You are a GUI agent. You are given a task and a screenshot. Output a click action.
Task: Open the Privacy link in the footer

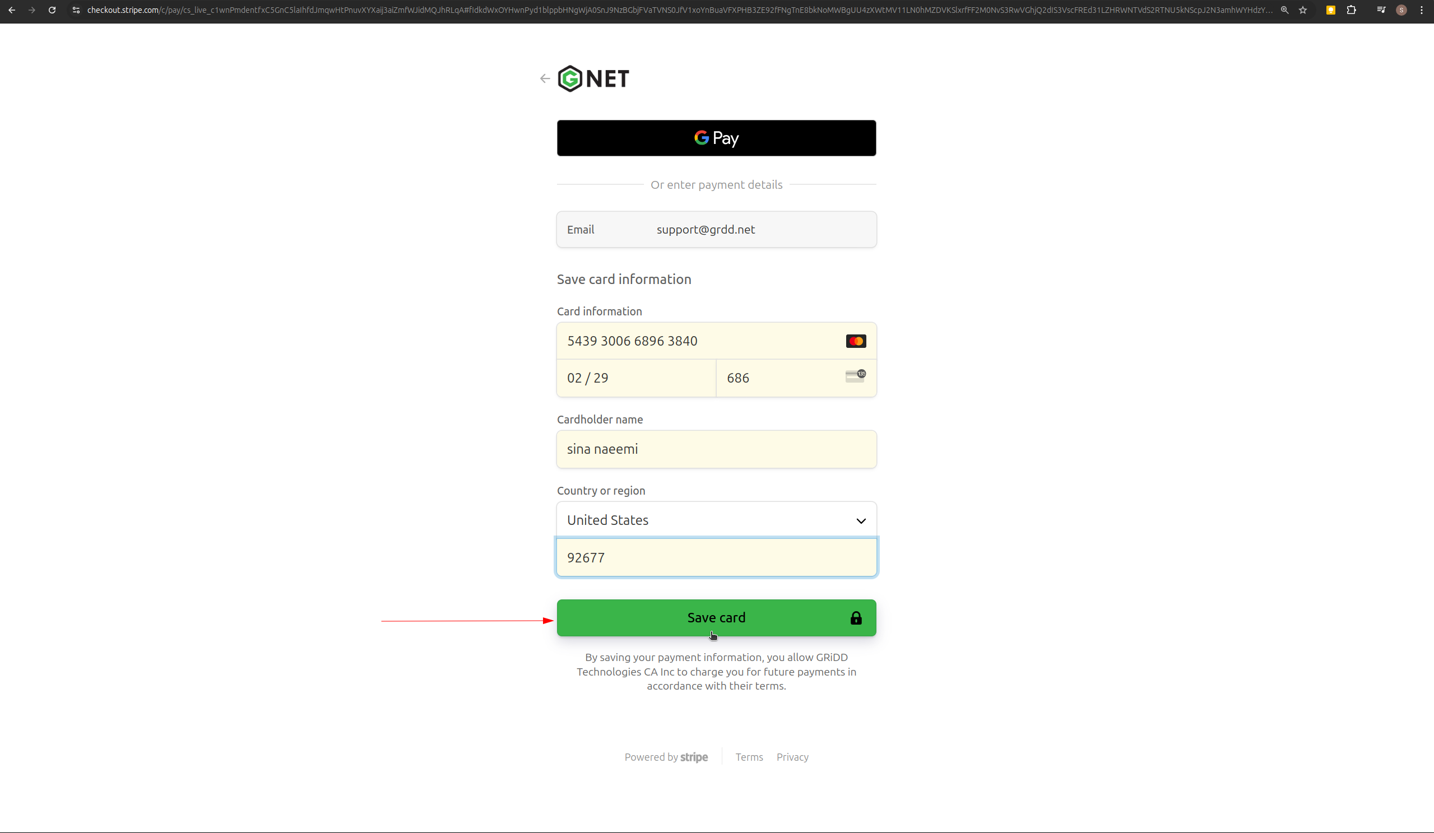[792, 757]
